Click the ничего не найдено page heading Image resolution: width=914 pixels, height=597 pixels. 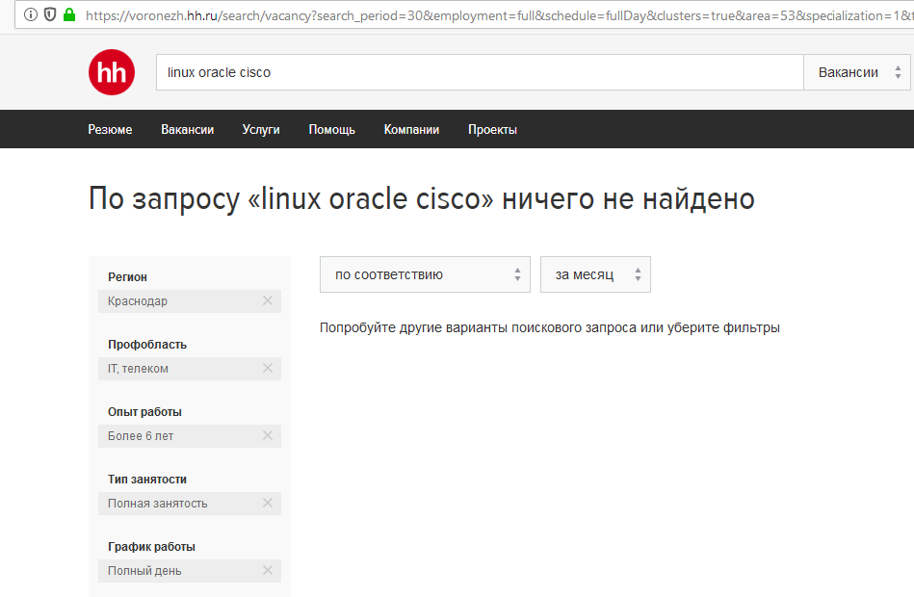pyautogui.click(x=422, y=198)
